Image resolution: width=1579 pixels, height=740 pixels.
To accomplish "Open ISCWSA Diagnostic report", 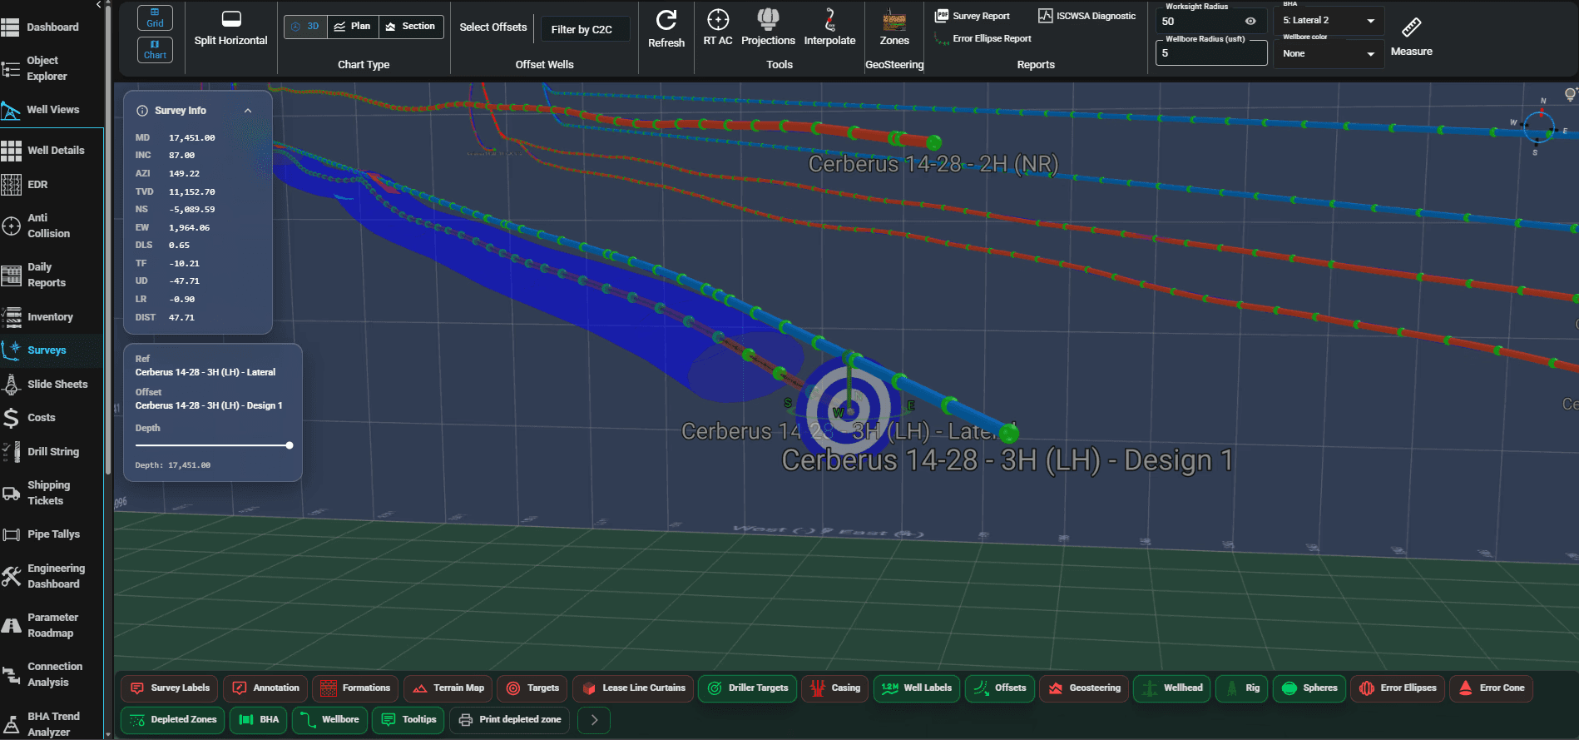I will click(x=1087, y=16).
